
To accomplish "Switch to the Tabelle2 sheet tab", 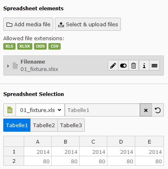I will click(44, 125).
